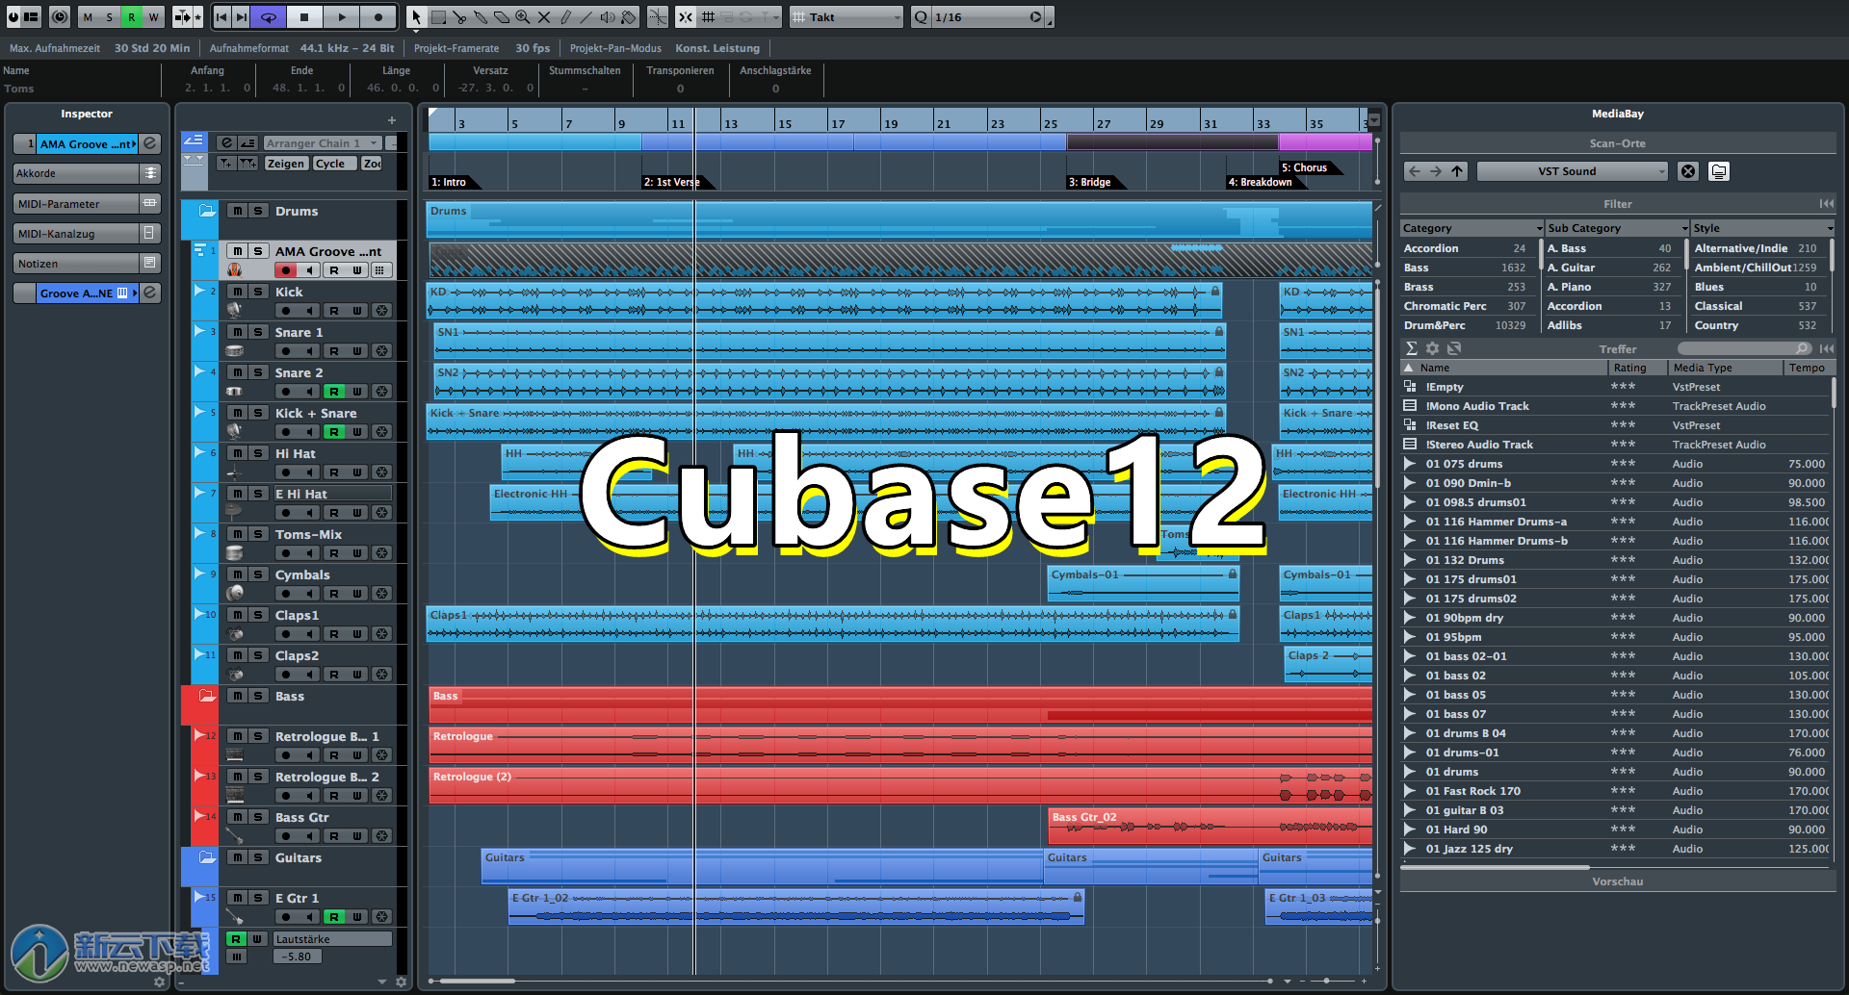Toggle global Mute M button in toolbar

[89, 17]
